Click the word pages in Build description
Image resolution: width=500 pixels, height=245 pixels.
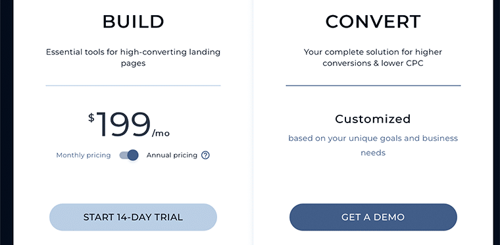pos(133,63)
